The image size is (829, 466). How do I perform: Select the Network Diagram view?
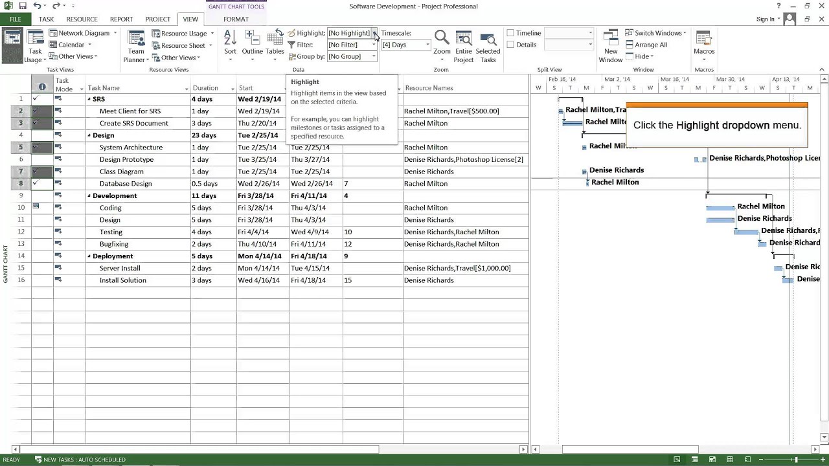[83, 33]
